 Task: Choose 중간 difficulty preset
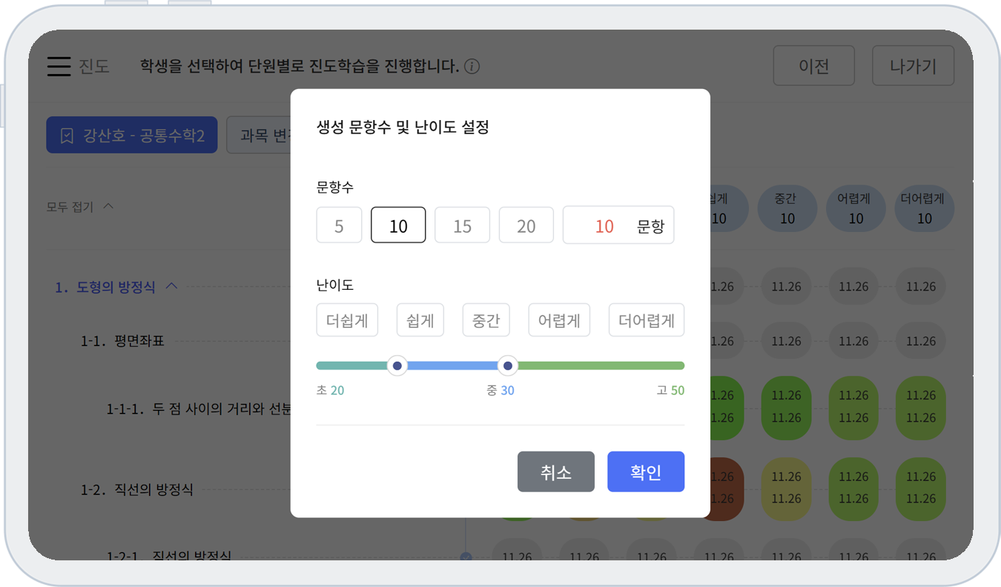tap(486, 321)
